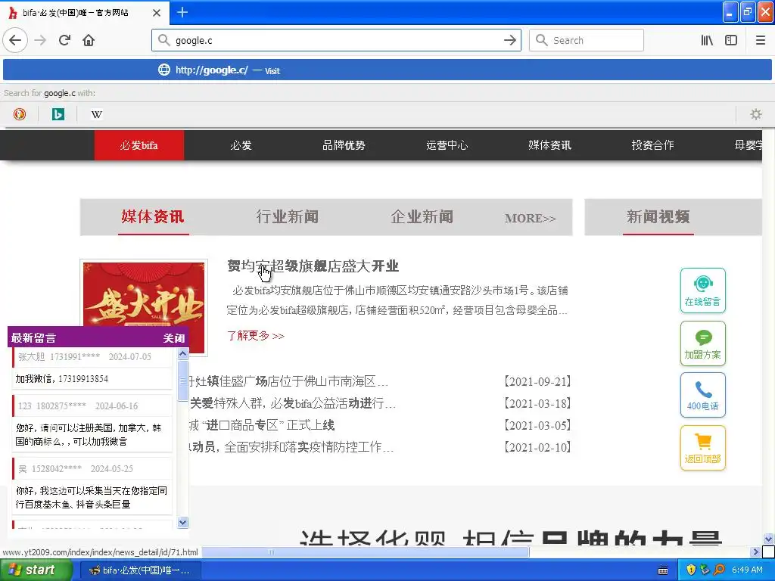Switch to the 媒体资讯 tab
The width and height of the screenshot is (775, 581).
(x=153, y=217)
